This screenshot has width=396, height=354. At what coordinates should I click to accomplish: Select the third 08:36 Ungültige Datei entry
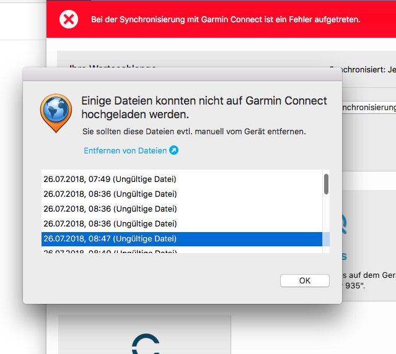click(182, 223)
